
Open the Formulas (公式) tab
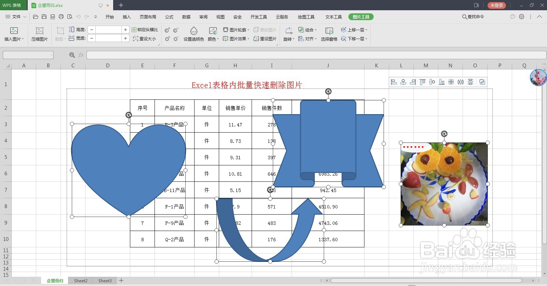[169, 17]
